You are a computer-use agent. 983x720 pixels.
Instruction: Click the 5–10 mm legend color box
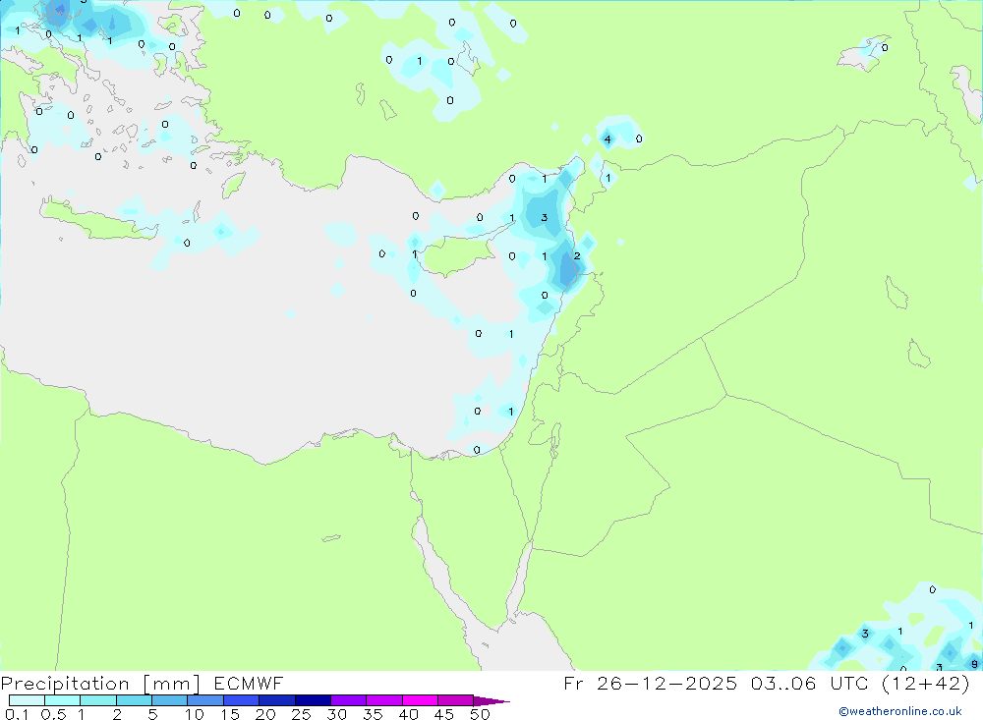coord(170,700)
